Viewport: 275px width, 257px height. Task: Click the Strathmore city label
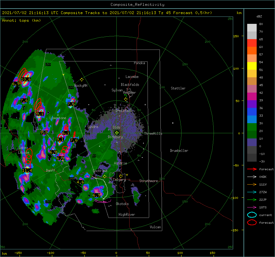(x=148, y=181)
